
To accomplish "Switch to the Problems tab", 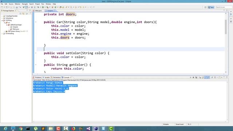I will coord(37,78).
